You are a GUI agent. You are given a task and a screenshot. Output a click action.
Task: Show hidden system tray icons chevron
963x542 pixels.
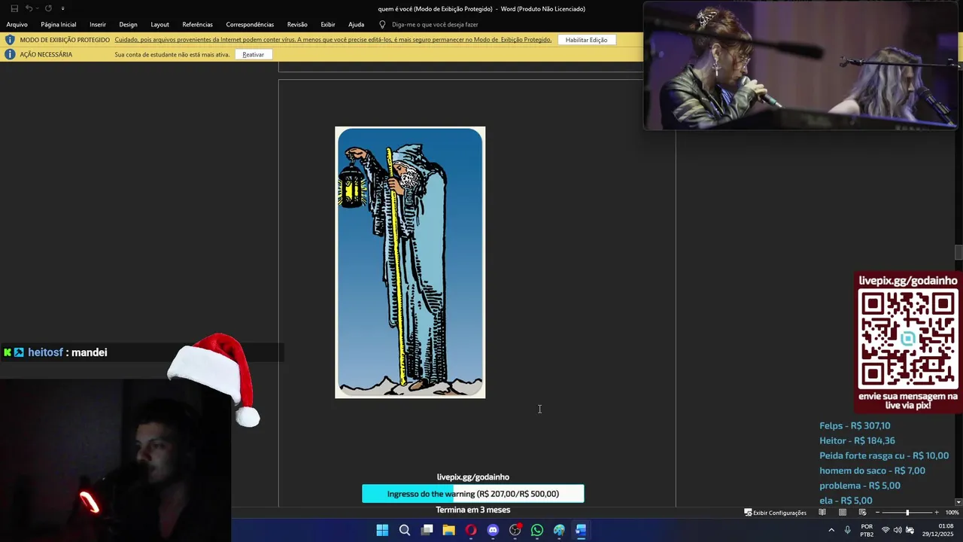[x=831, y=530]
